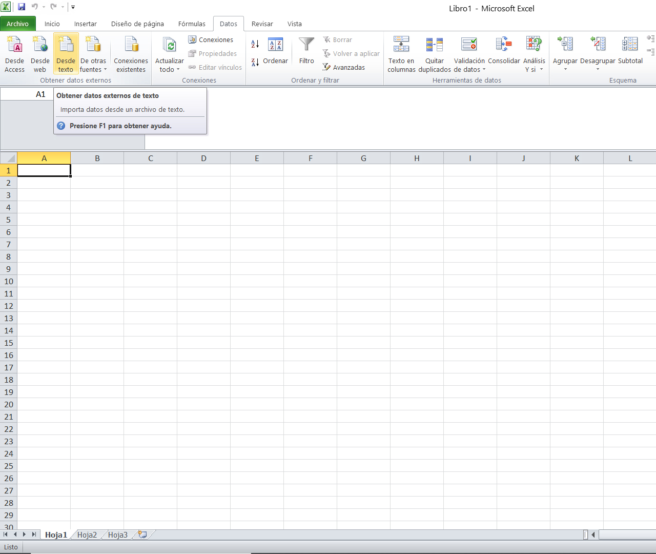Select cell C5 in the grid
This screenshot has height=554, width=656.
[151, 220]
